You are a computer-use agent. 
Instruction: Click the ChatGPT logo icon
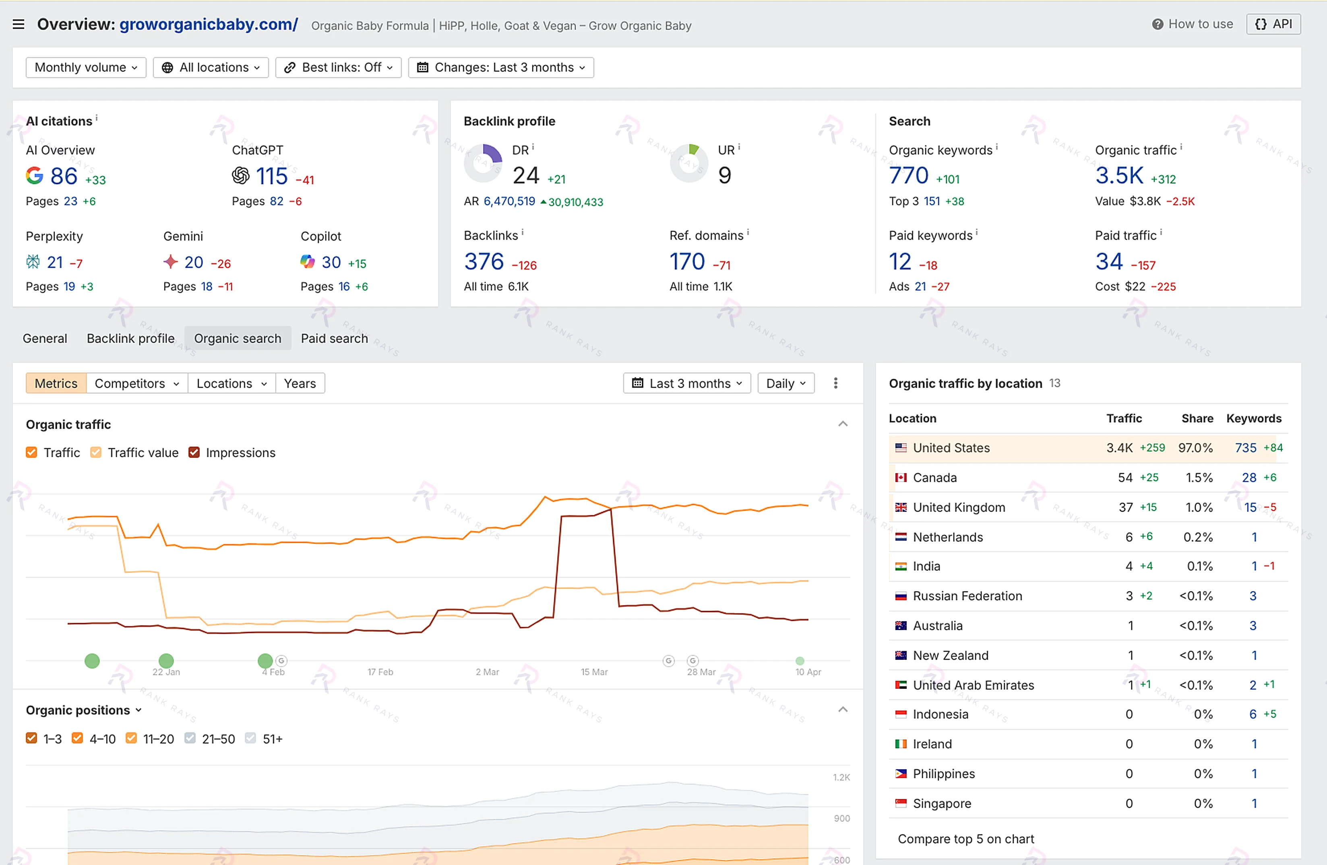240,175
